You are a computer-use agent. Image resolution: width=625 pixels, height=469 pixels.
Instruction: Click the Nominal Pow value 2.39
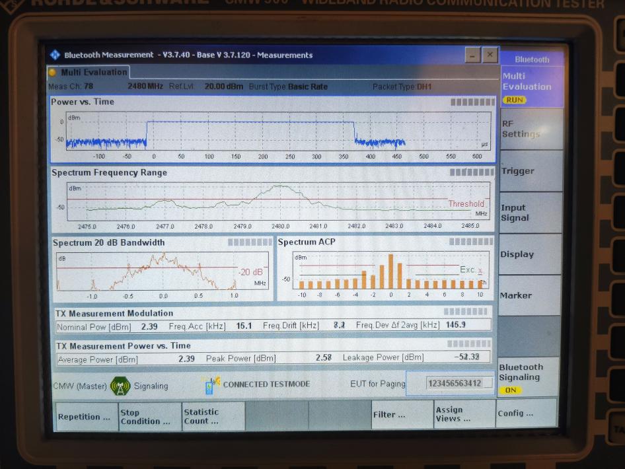(149, 327)
